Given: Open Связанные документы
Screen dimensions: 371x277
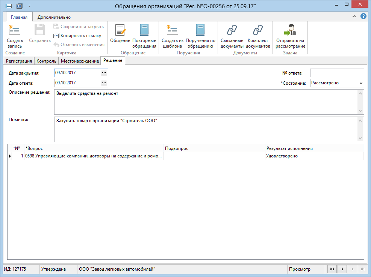Looking at the screenshot, I should point(232,30).
